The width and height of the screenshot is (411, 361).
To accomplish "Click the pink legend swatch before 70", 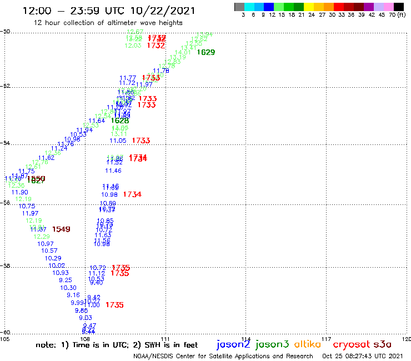I will tap(388, 7).
